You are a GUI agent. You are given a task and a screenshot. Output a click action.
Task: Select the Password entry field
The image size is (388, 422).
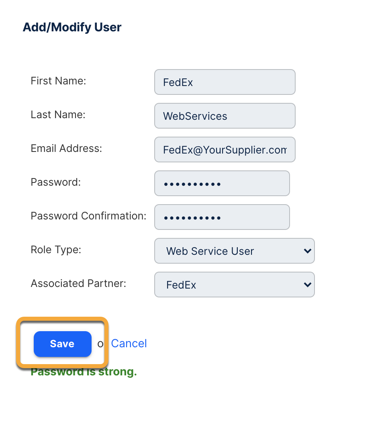222,184
